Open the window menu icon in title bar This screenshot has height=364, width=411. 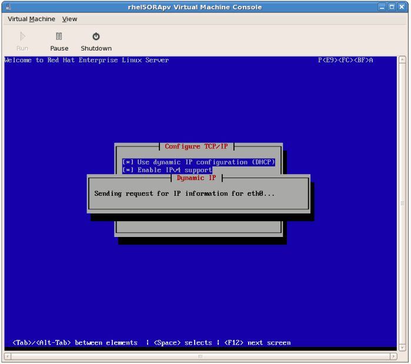click(x=6, y=7)
